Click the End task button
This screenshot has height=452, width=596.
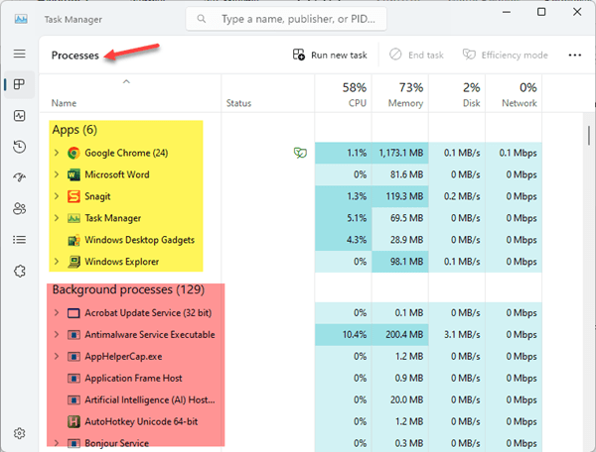coord(416,55)
